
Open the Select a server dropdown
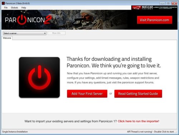pyautogui.click(x=25, y=33)
